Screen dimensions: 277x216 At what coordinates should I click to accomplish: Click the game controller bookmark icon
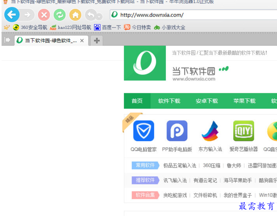157,28
